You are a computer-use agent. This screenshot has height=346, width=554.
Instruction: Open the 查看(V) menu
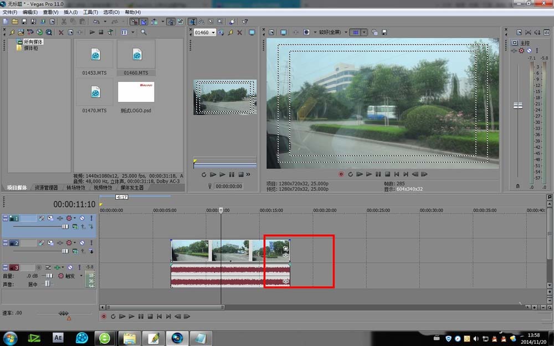pos(50,12)
